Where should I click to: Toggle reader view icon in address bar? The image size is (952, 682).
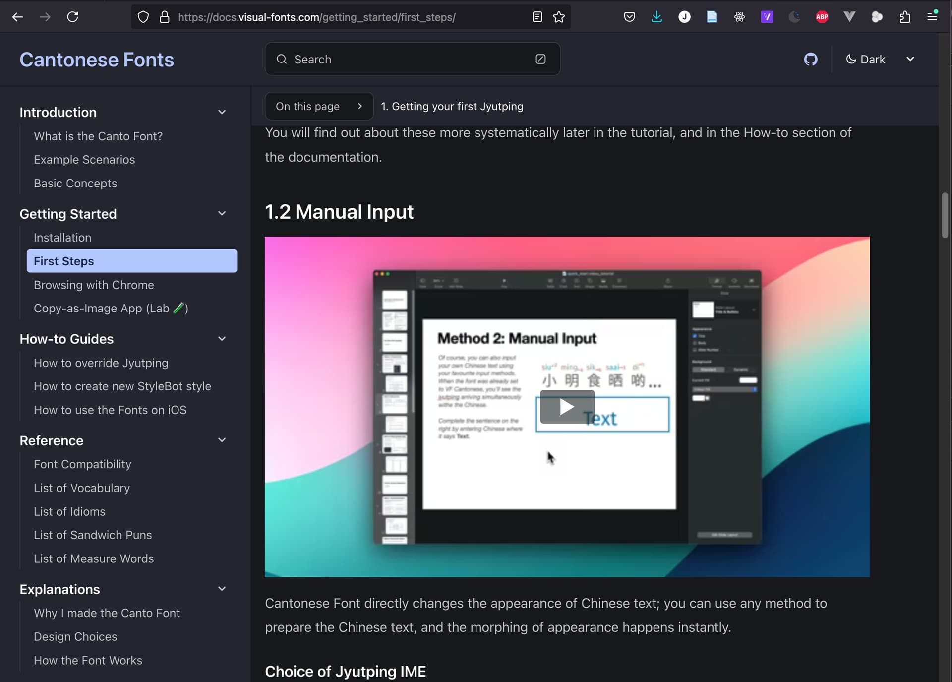pos(537,17)
